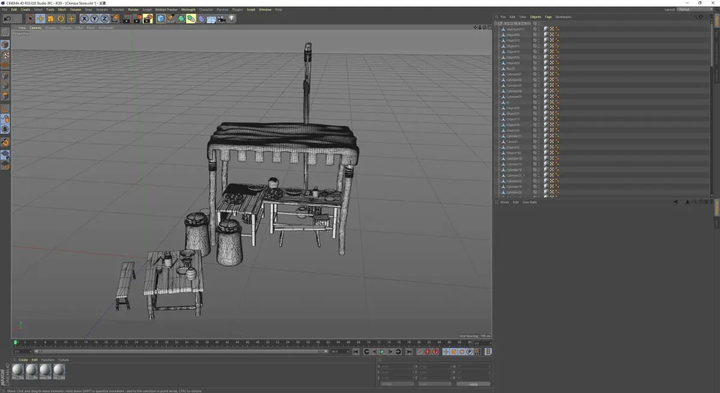Click the Apply button in coordinates panel
Screen dimensions: 720x393
coord(473,384)
